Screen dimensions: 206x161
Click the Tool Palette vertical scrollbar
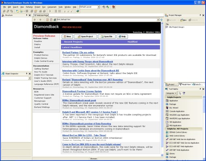(204, 128)
